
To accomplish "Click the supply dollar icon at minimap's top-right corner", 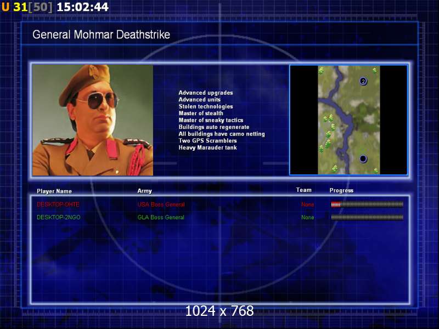I will [375, 70].
